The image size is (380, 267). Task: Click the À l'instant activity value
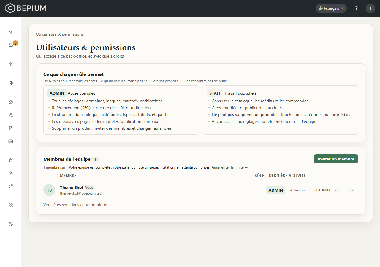[x=298, y=190]
